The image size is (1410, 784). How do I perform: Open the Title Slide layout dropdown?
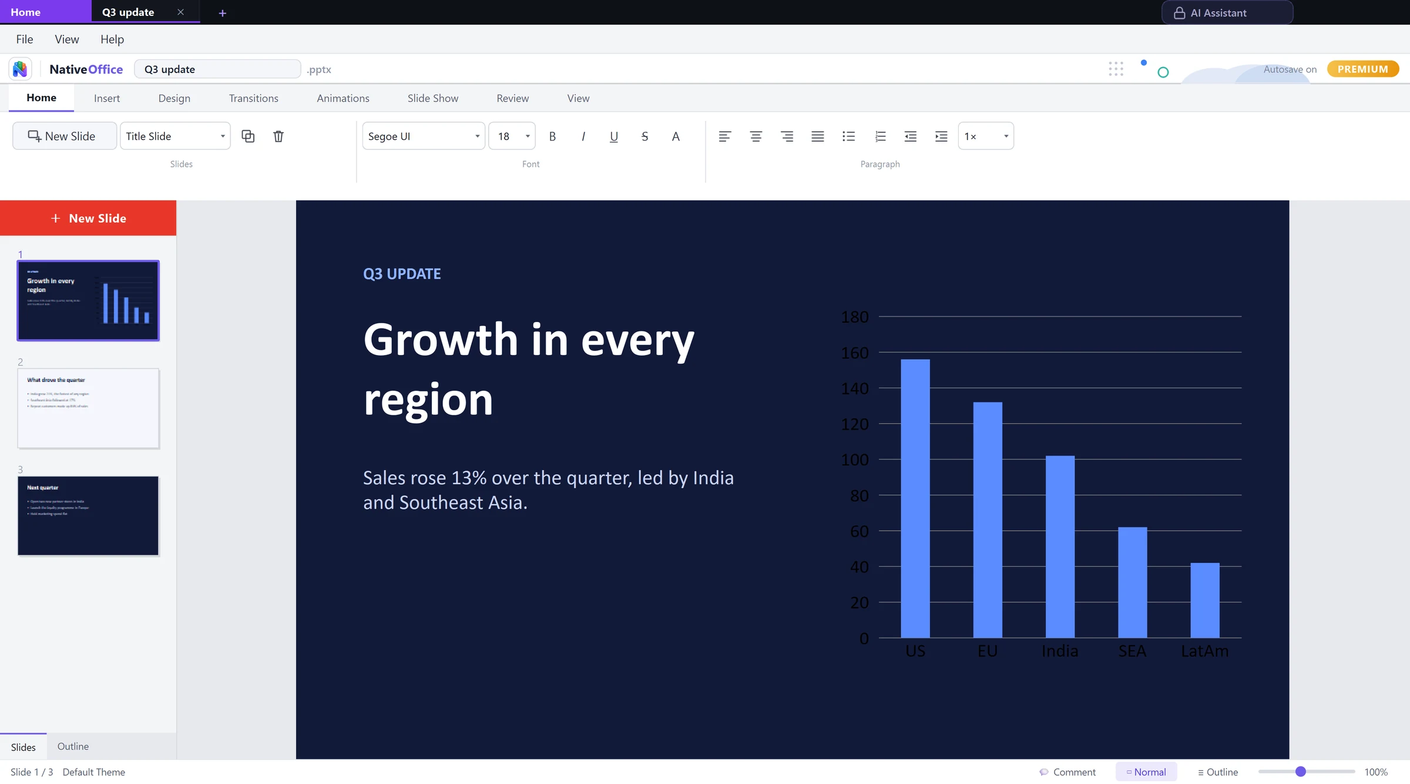(175, 136)
